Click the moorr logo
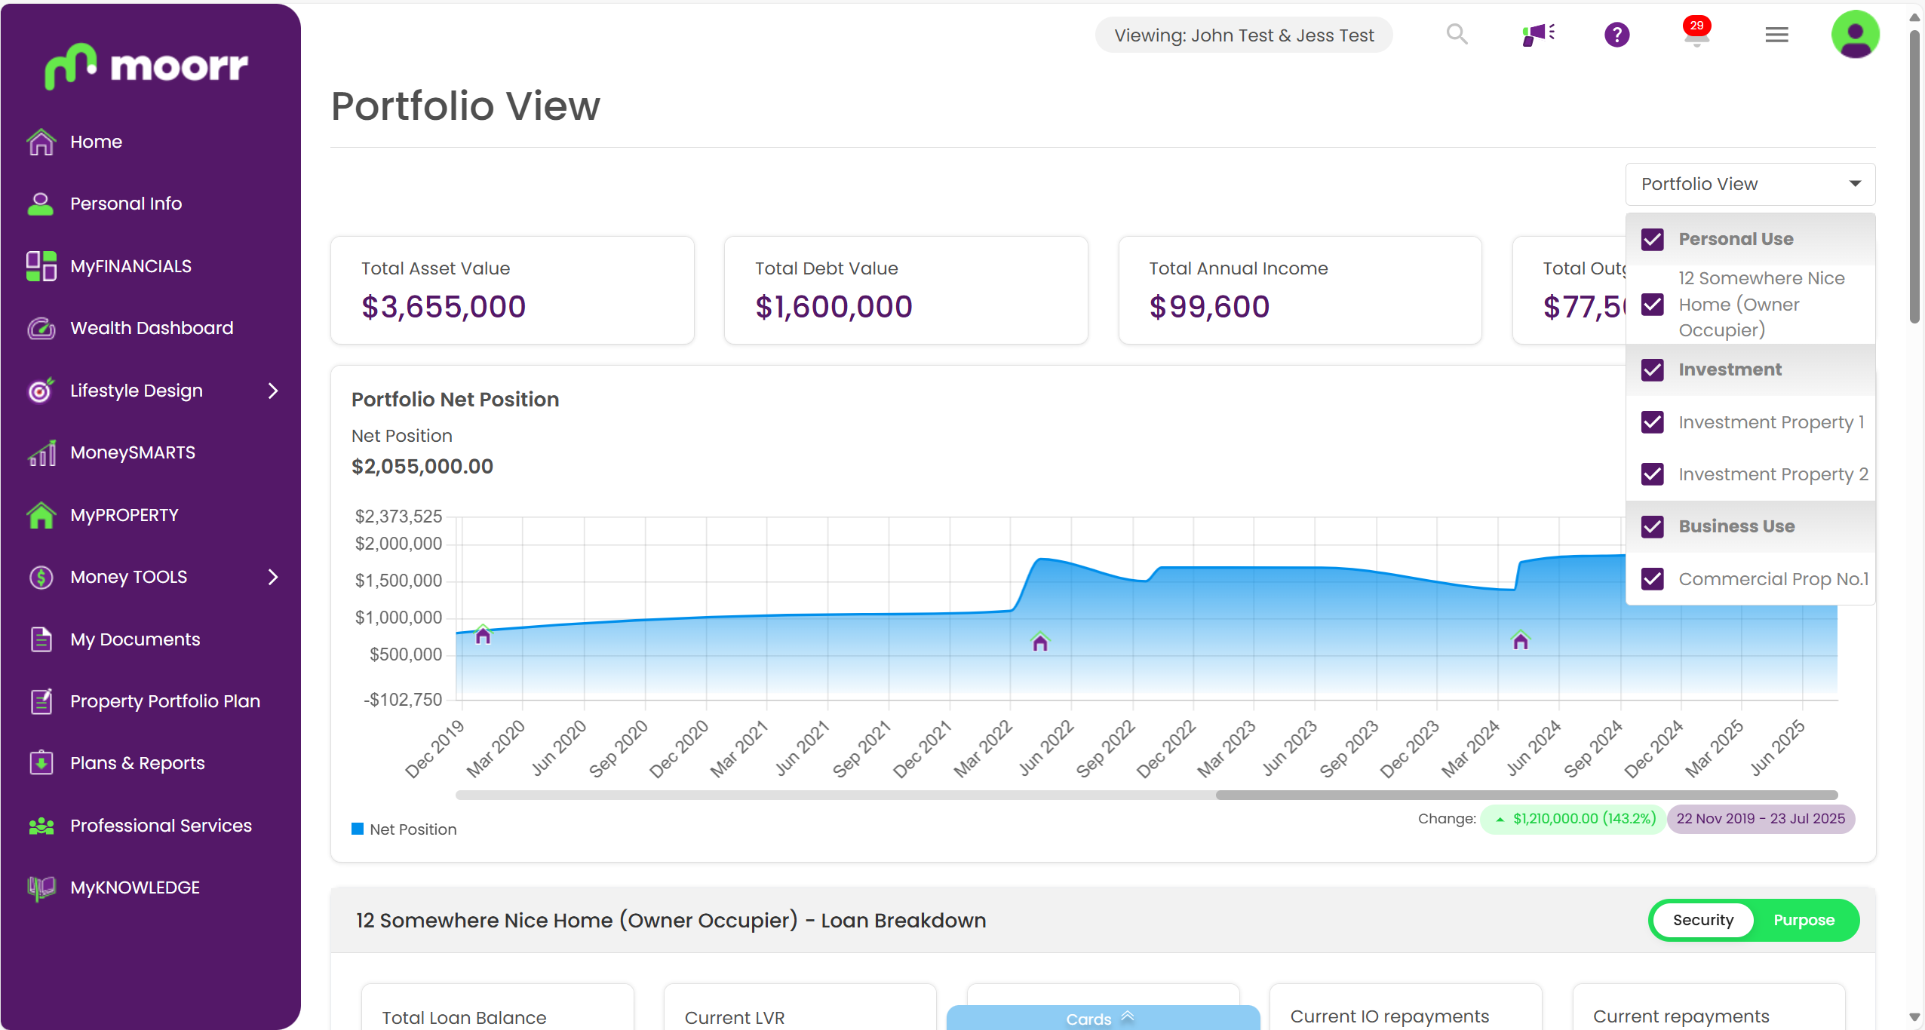 pyautogui.click(x=146, y=66)
